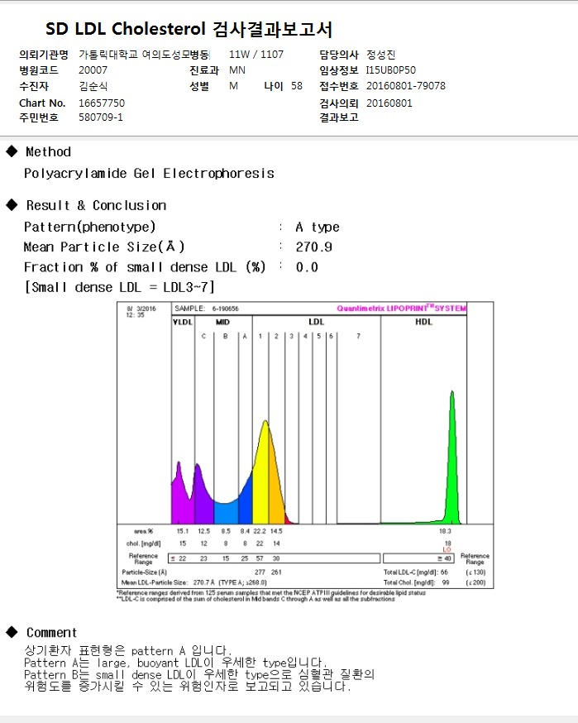Viewport: 578px width, 723px height.
Task: Click the "Total LDL-C [mg/dl]: 66" entry
Action: (415, 572)
